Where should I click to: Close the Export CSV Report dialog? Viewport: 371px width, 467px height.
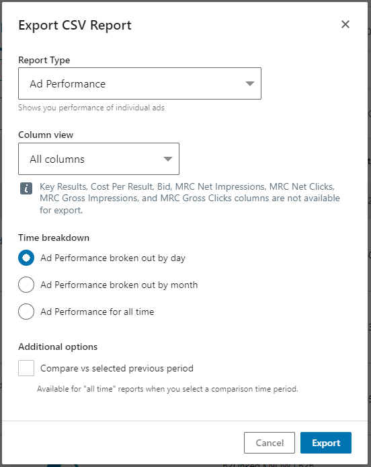[x=345, y=24]
